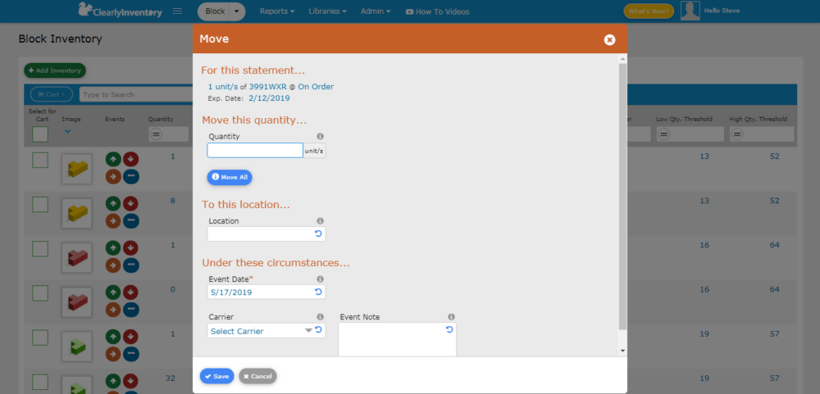Check the box for the green quantity 1 row
The width and height of the screenshot is (820, 394).
[x=40, y=337]
